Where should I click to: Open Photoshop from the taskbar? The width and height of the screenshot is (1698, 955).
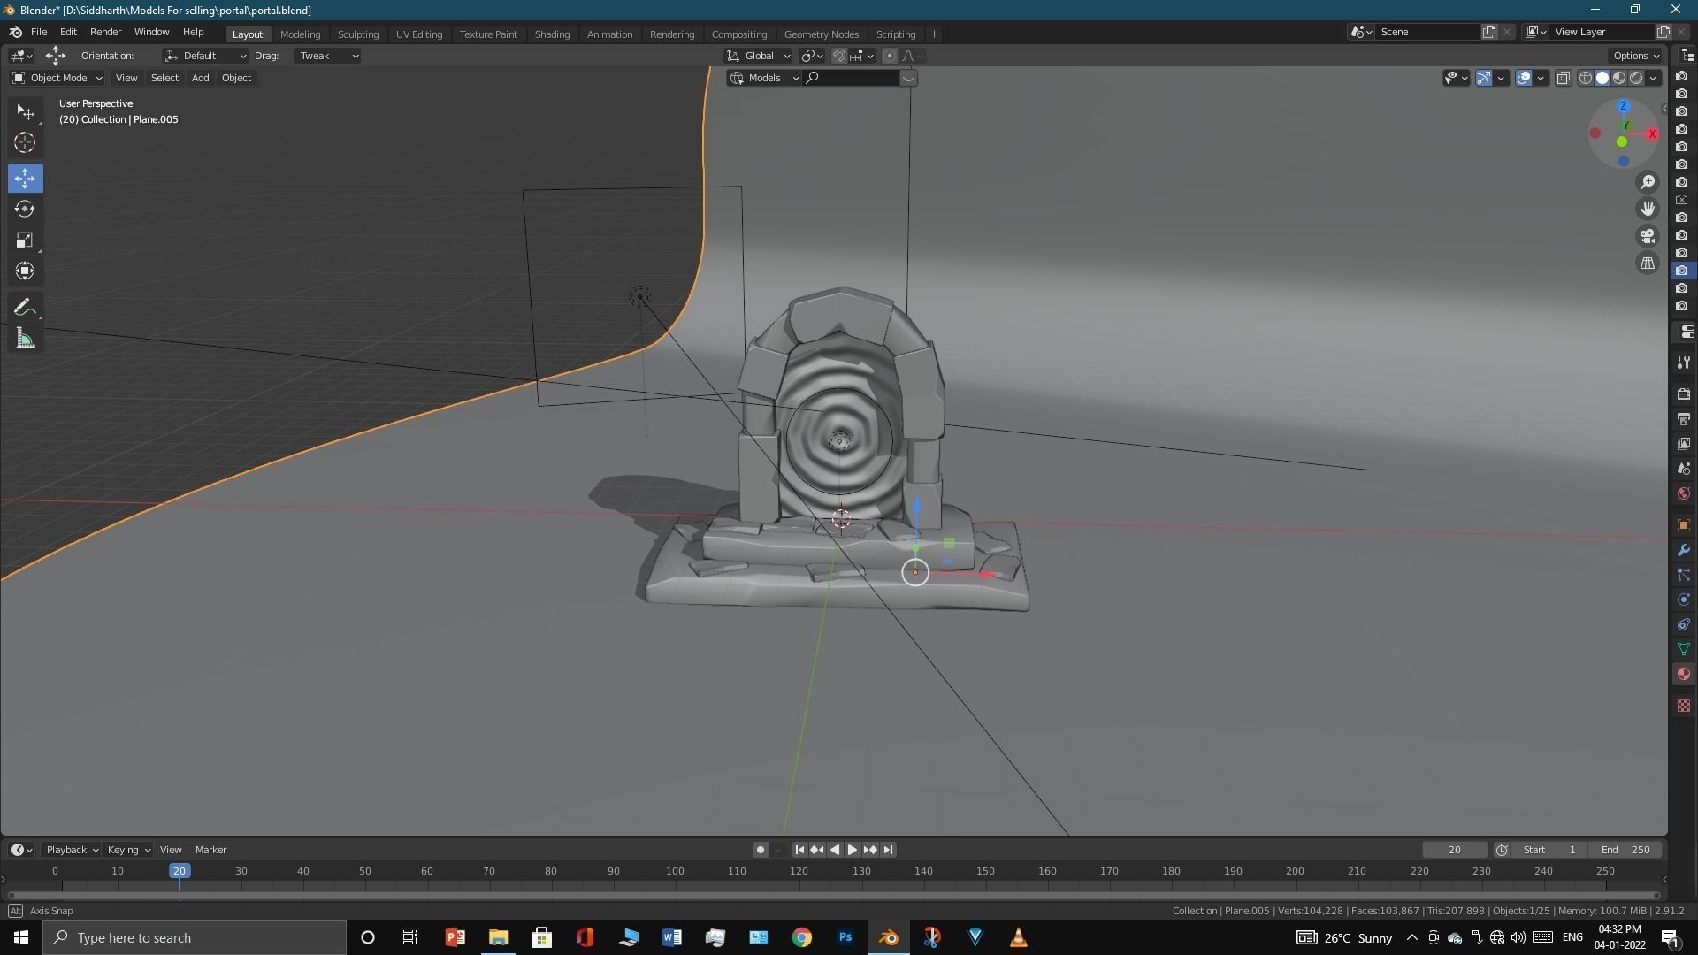tap(845, 937)
